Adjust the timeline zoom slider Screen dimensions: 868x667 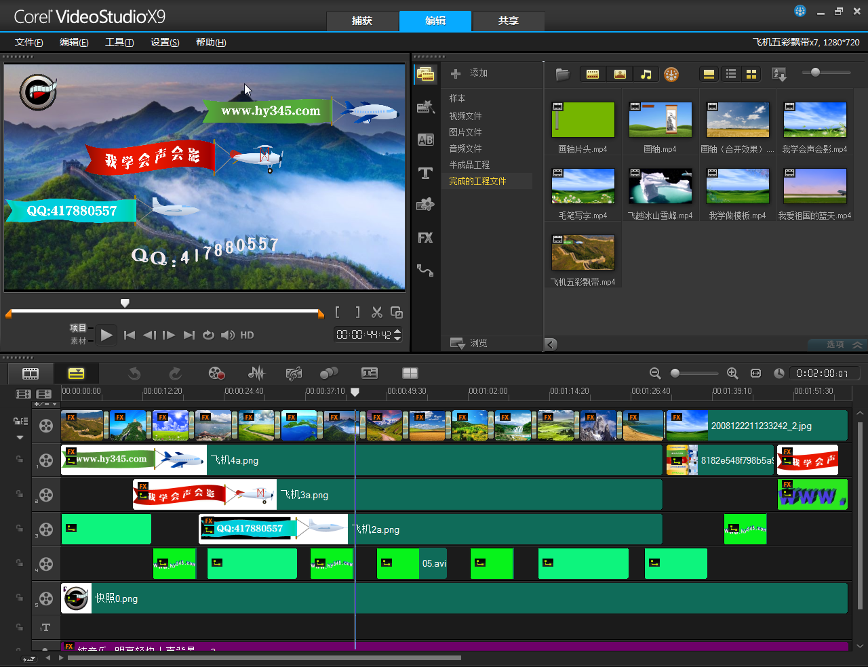[694, 373]
